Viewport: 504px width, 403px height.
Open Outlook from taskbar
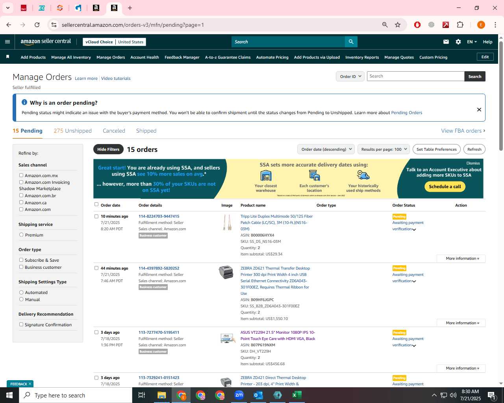click(x=258, y=395)
